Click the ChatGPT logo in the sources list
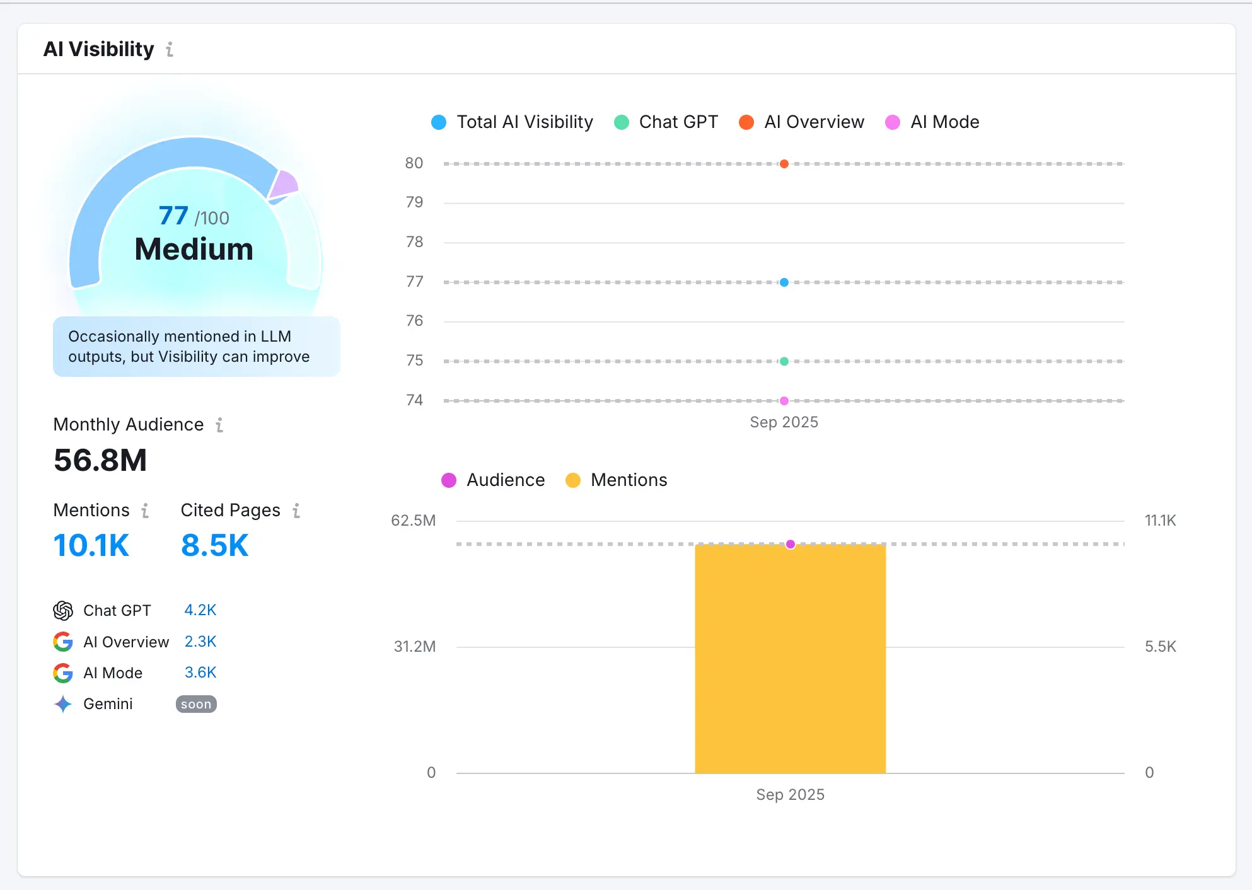 click(63, 610)
